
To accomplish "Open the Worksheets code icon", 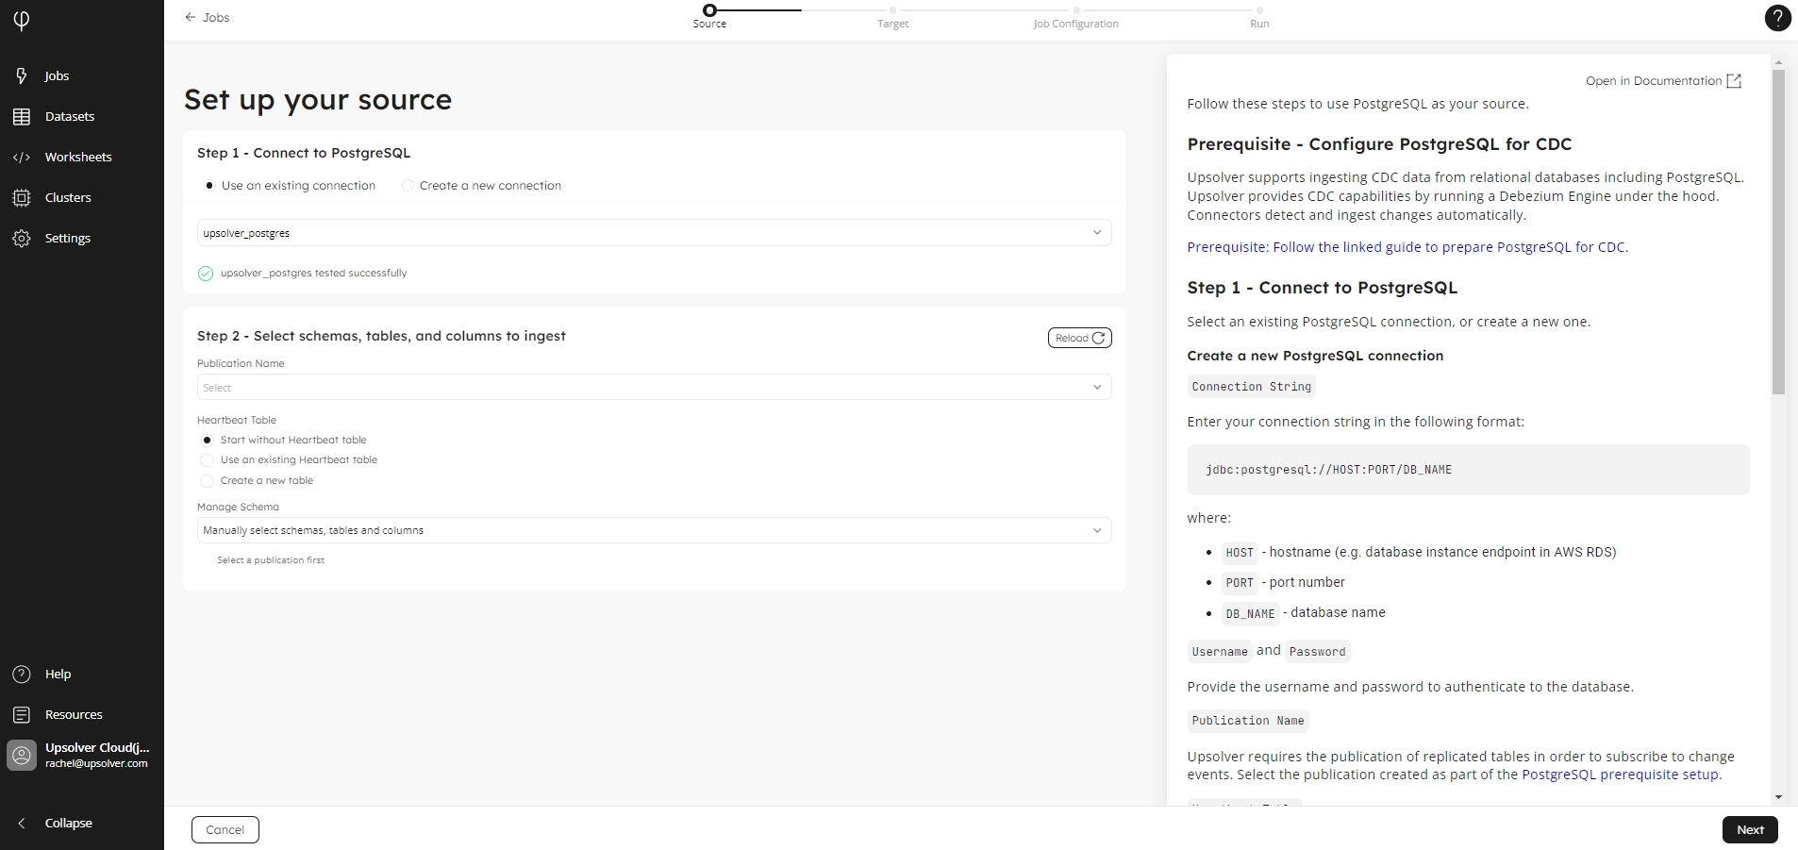I will (x=22, y=157).
